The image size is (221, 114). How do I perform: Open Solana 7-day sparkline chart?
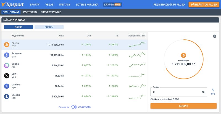pos(137,65)
